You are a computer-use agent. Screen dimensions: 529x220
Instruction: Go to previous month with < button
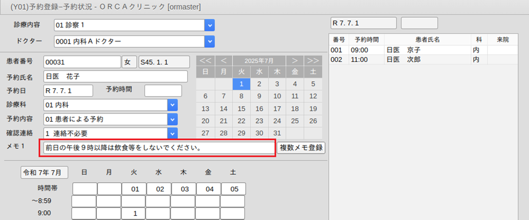pos(223,60)
